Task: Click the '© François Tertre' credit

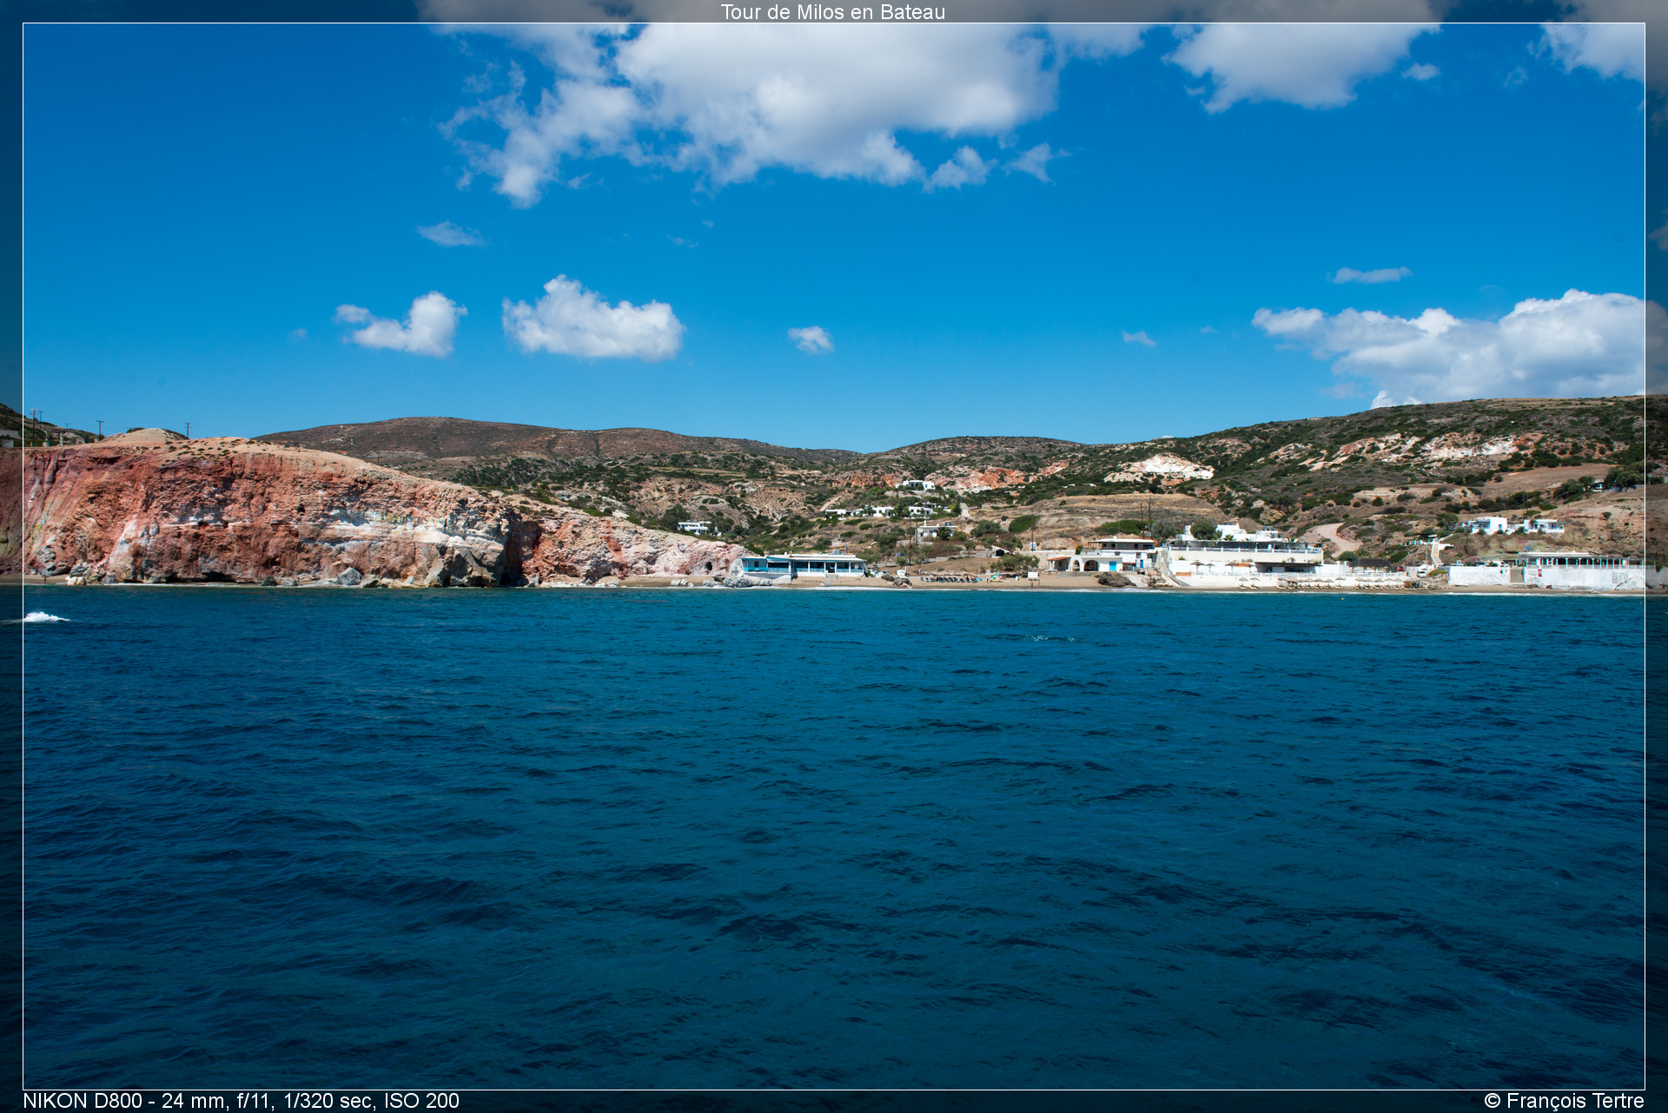Action: [1564, 1101]
